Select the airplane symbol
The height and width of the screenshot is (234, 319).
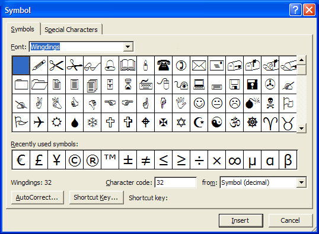[x=39, y=123]
